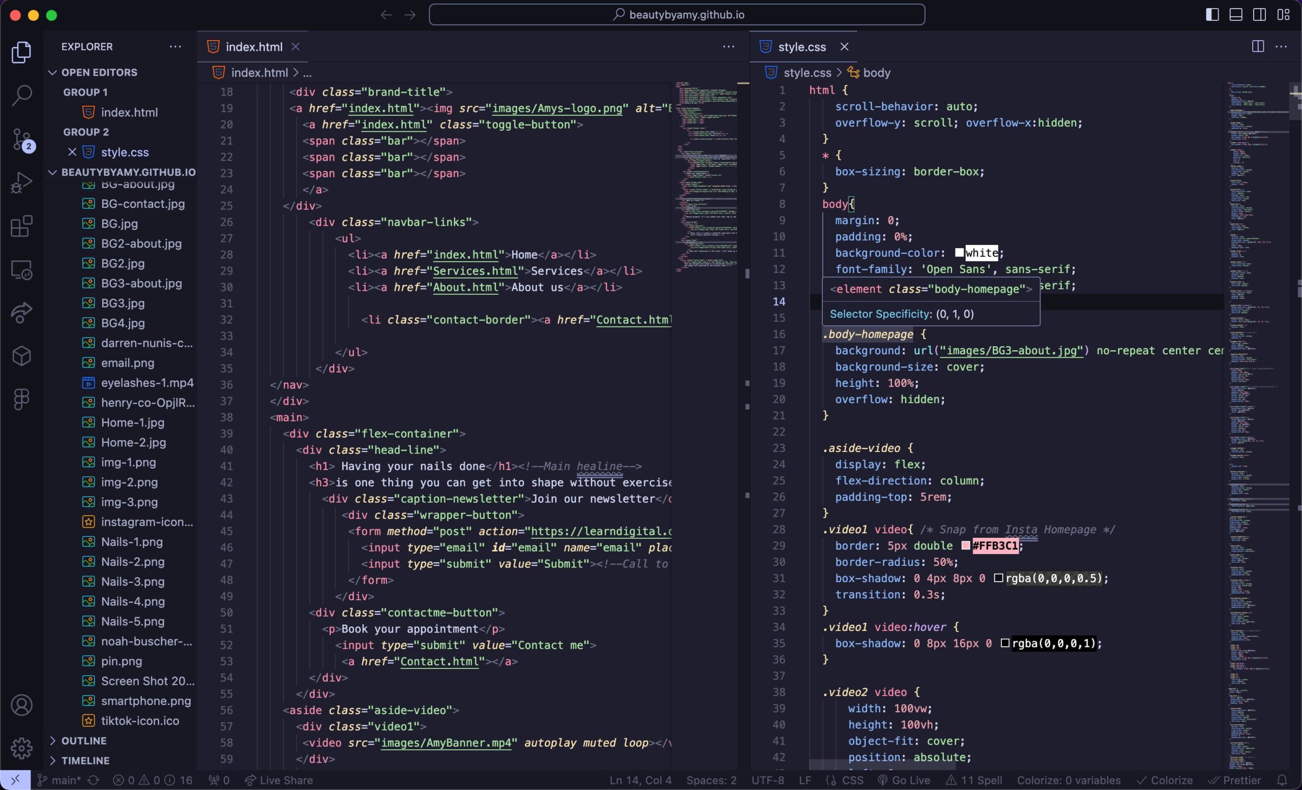This screenshot has height=790, width=1302.
Task: Open more actions for style.css editor group
Action: point(1281,46)
